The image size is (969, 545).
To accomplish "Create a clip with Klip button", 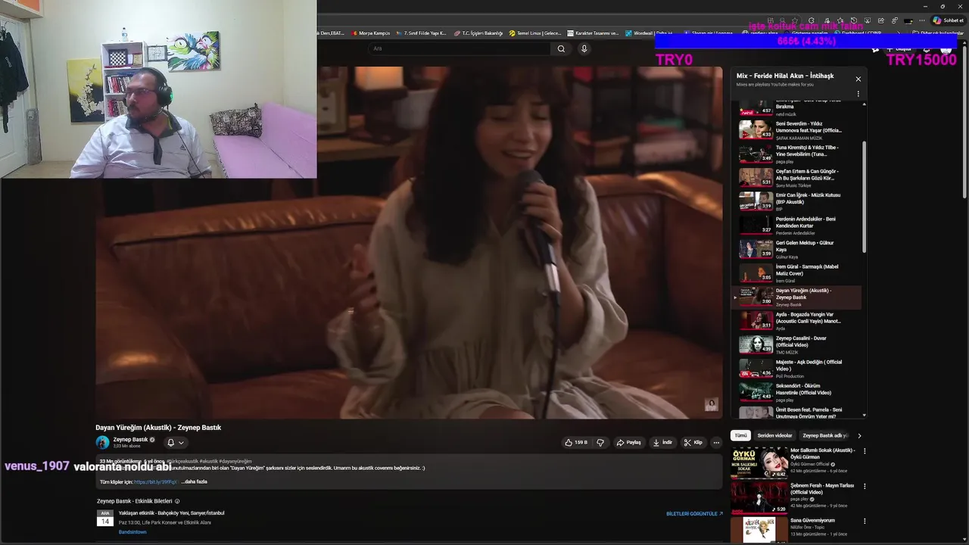I will pyautogui.click(x=693, y=442).
